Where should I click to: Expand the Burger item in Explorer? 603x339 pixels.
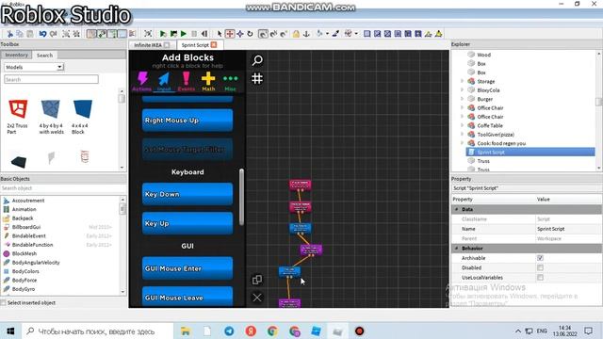pyautogui.click(x=463, y=99)
